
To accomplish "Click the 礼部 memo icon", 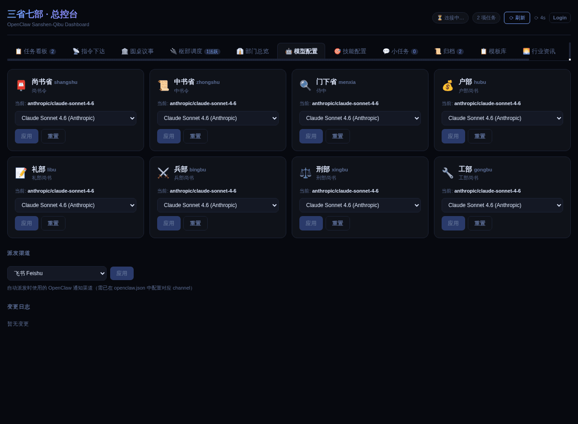I will coord(21,173).
